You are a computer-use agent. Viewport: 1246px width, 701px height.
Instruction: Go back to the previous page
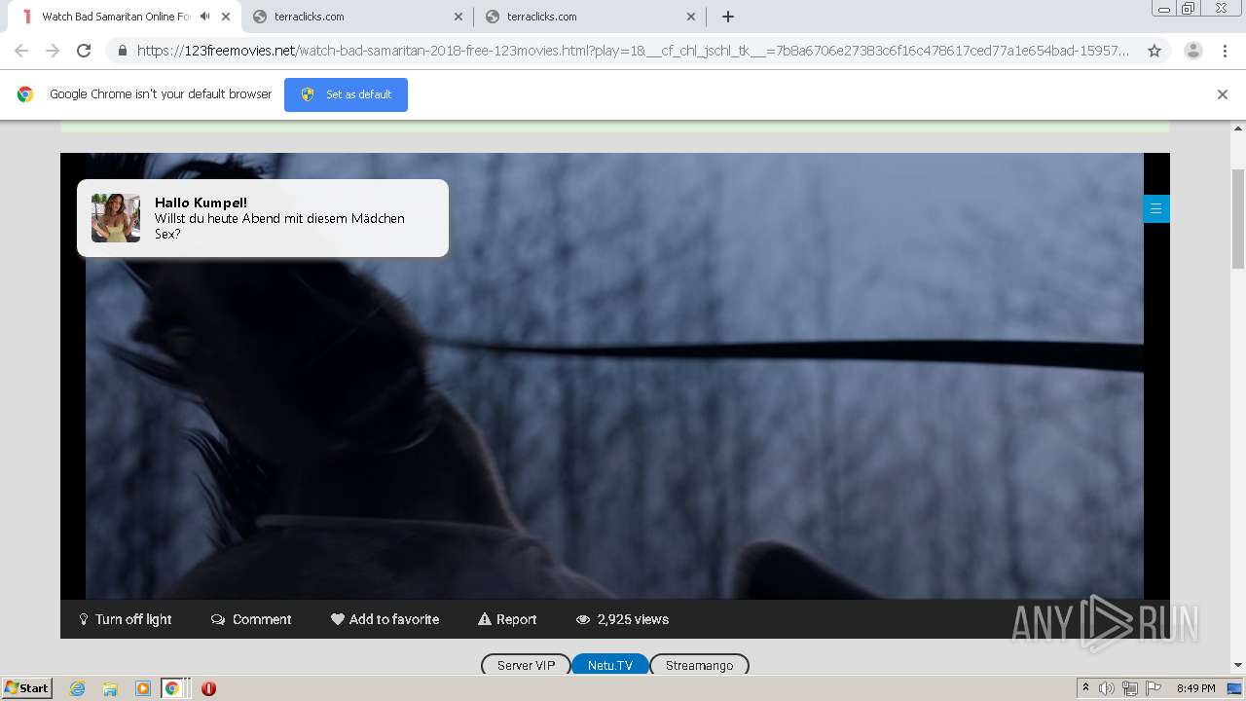click(21, 51)
